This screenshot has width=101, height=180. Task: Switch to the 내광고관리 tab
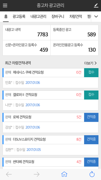click(38, 17)
